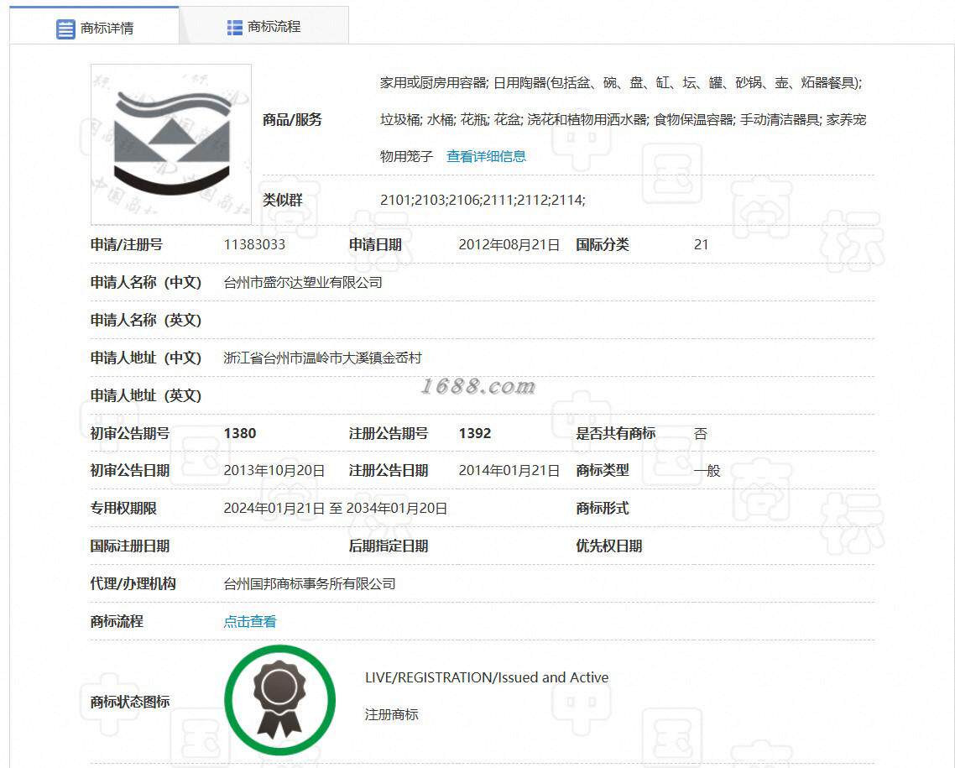Select applicant name 台州市盛尔达塑业有限公司

[x=303, y=283]
